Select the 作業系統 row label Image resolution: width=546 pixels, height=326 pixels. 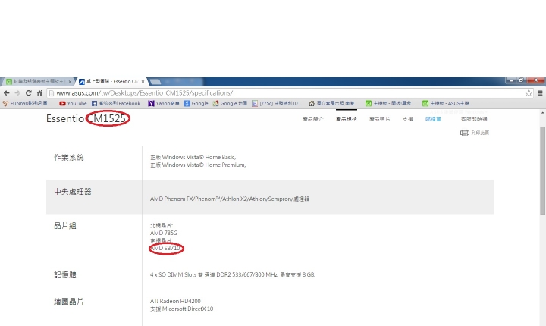pyautogui.click(x=69, y=158)
